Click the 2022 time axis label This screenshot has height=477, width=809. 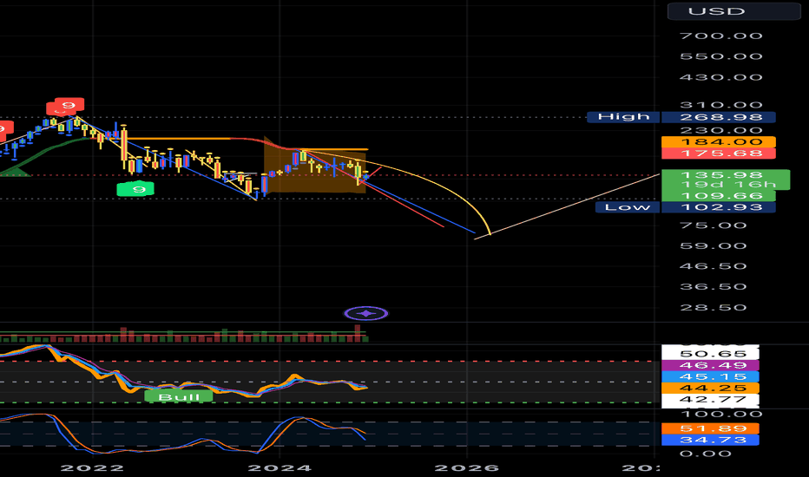point(92,467)
